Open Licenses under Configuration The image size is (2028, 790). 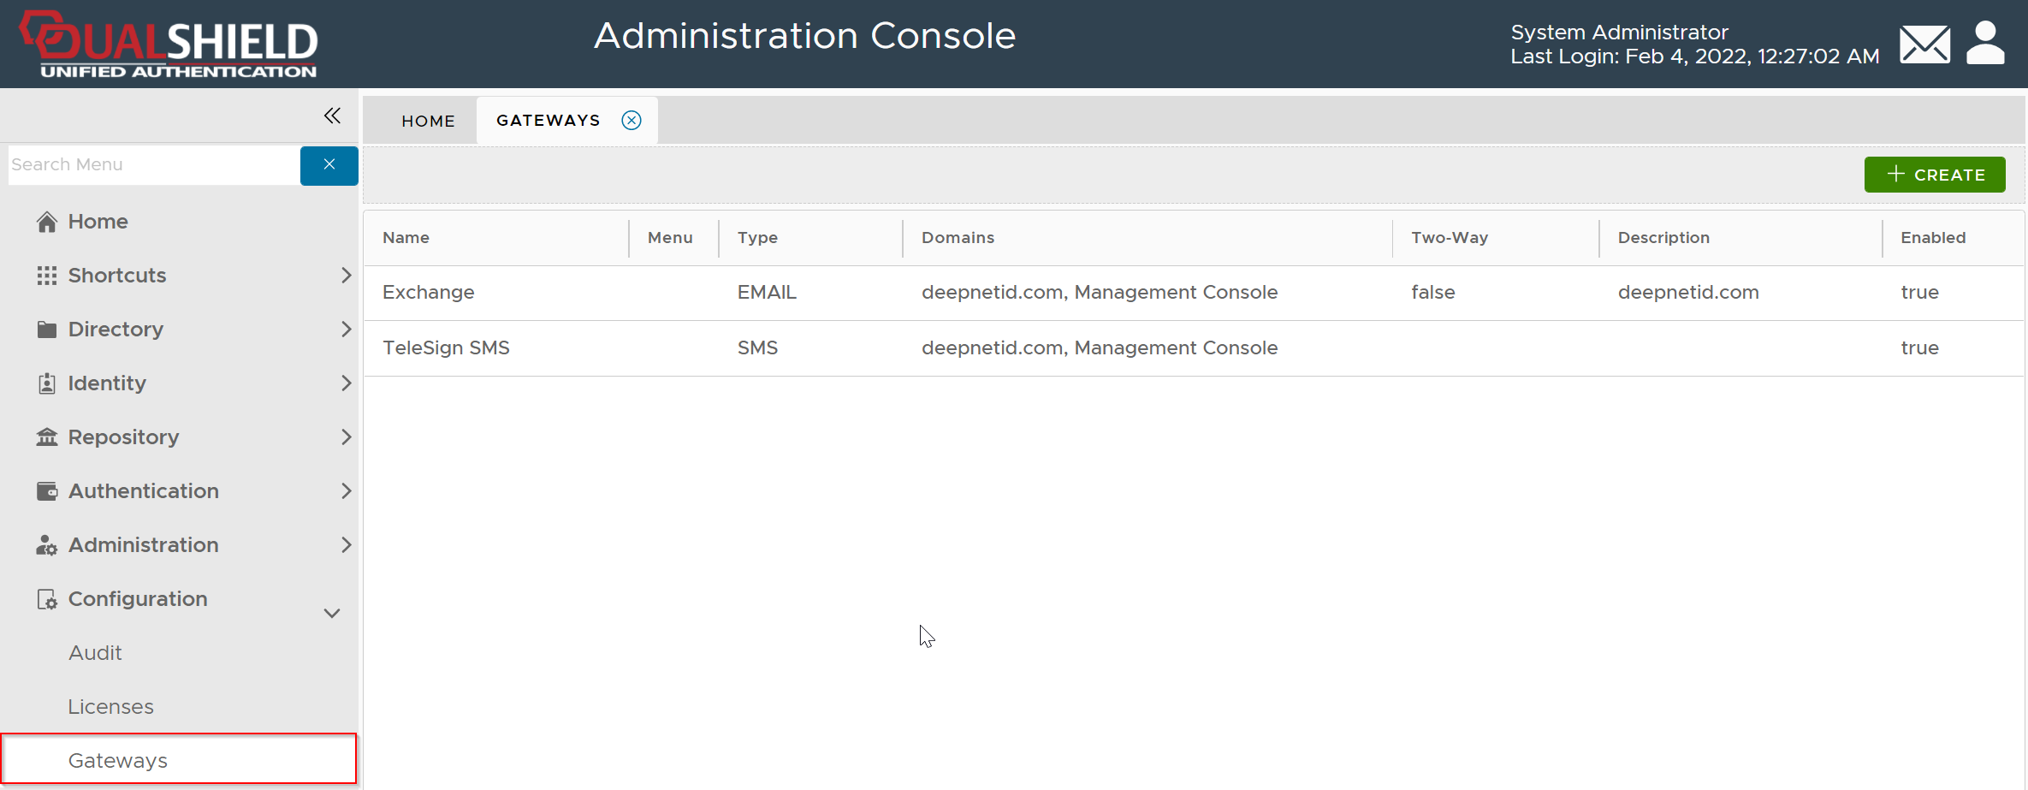[111, 707]
